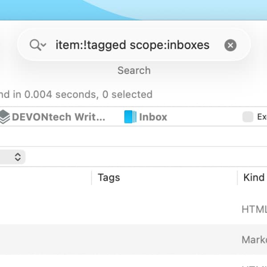This screenshot has height=267, width=267.
Task: Click the DEVONtech Writ... database stack icon
Action: (4, 117)
